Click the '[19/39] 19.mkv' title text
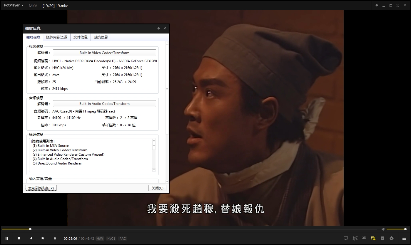 pos(55,6)
